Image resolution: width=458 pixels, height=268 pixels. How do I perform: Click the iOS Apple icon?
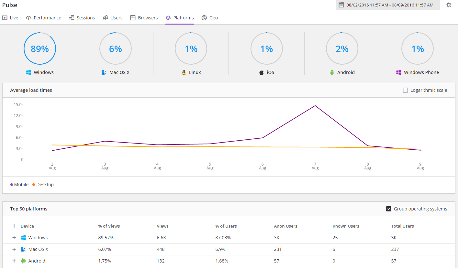[x=261, y=72]
